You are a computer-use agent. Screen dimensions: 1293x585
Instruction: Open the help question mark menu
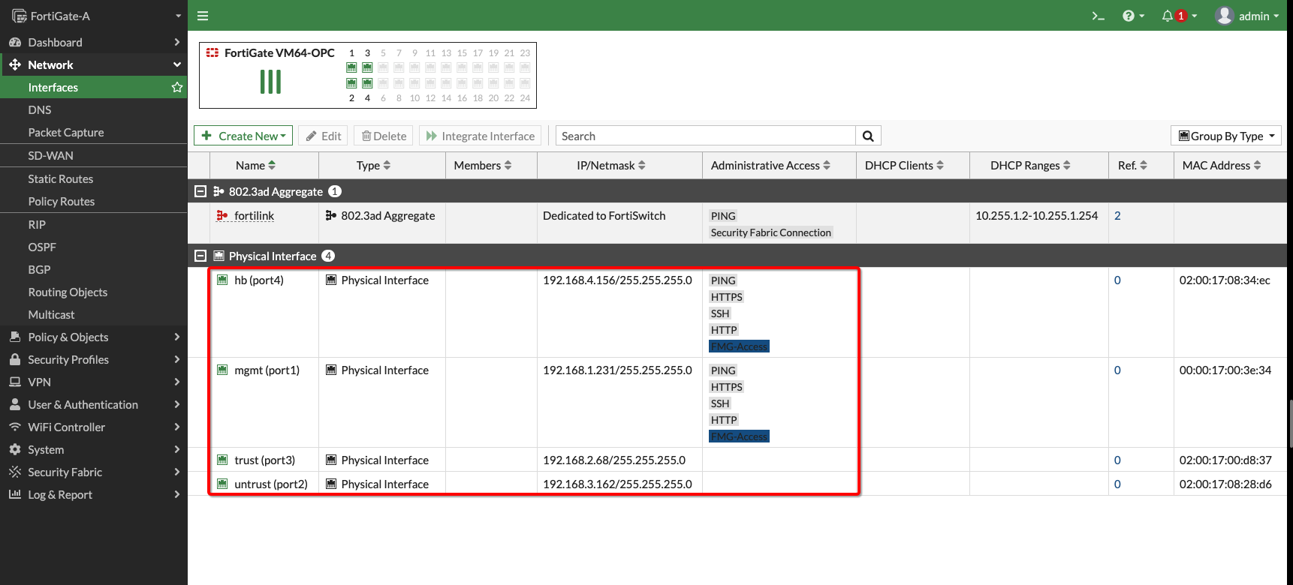point(1129,16)
